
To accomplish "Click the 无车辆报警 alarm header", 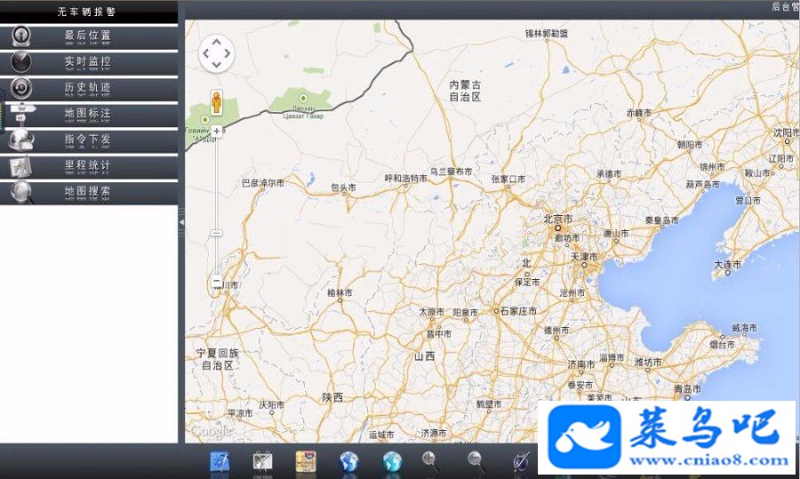I will pyautogui.click(x=89, y=12).
